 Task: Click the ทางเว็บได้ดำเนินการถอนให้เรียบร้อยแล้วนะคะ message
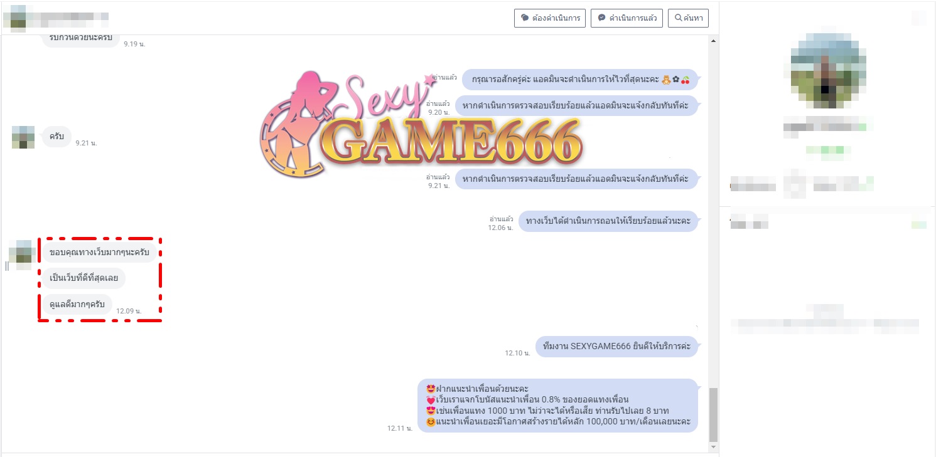coord(608,221)
